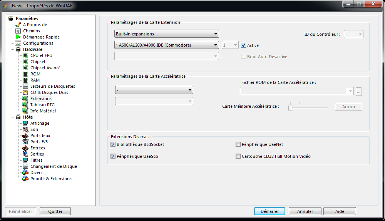Click the Son sound icon

(x=25, y=129)
